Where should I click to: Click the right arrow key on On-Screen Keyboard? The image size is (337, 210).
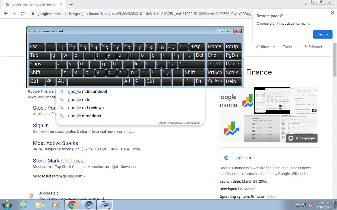tap(189, 82)
